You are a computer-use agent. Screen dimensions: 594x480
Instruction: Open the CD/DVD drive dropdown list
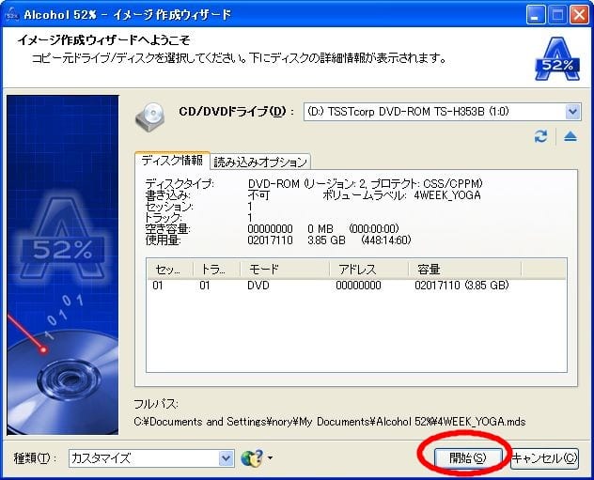click(x=572, y=113)
